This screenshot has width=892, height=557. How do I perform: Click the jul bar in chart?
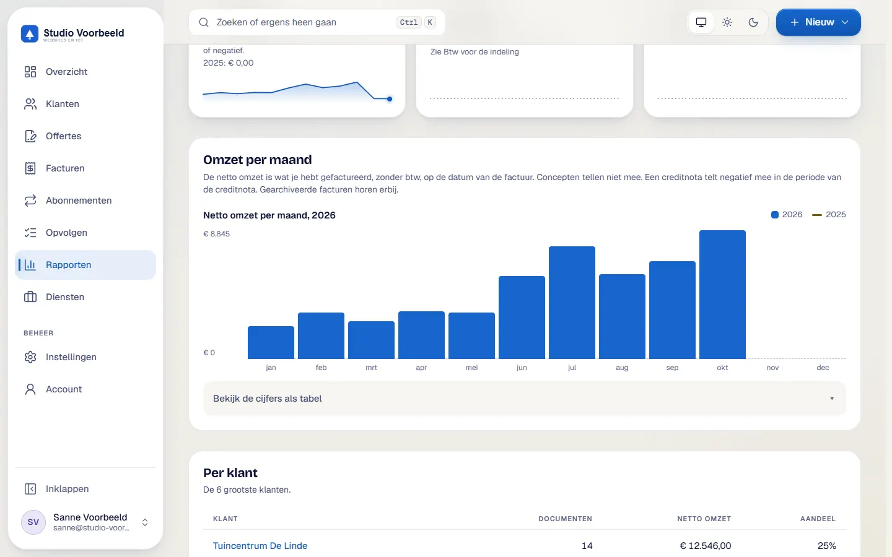[x=572, y=303]
